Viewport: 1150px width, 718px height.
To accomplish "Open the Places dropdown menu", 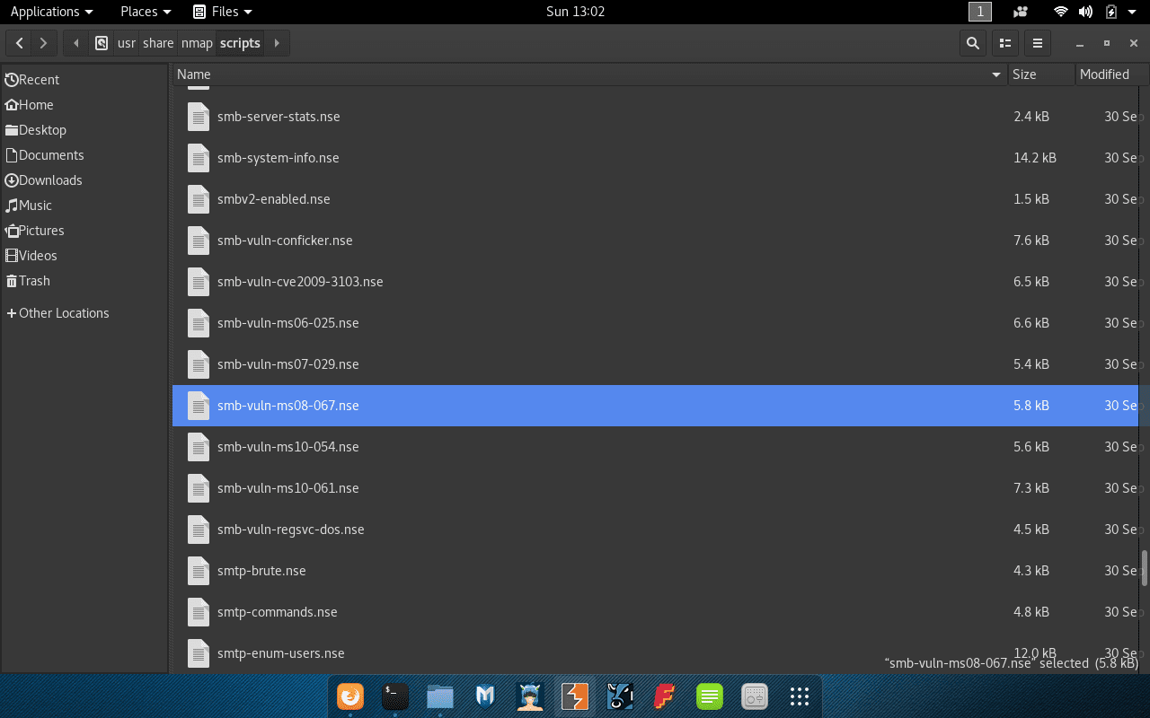I will coord(146,12).
